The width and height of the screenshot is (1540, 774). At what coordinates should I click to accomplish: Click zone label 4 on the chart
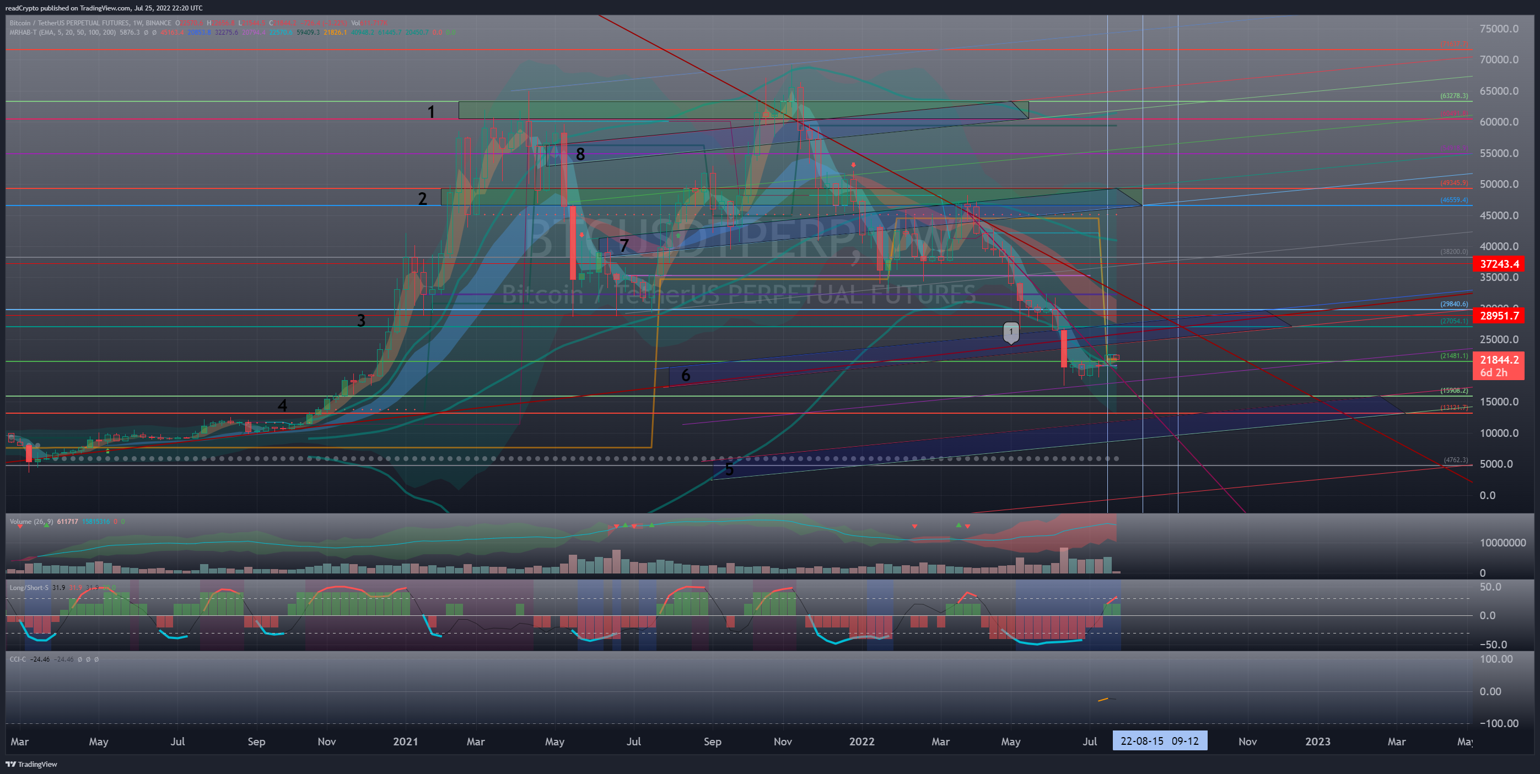282,406
